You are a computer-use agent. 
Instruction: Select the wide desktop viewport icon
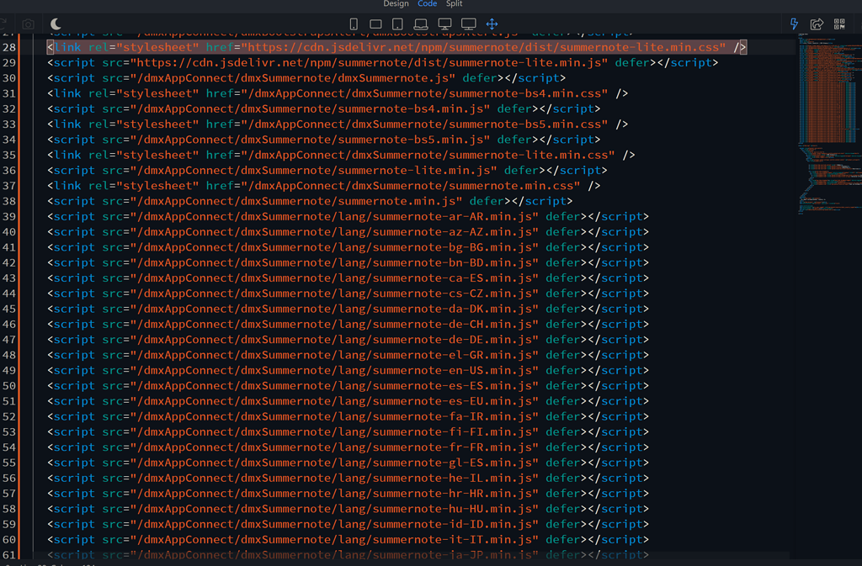pos(468,24)
